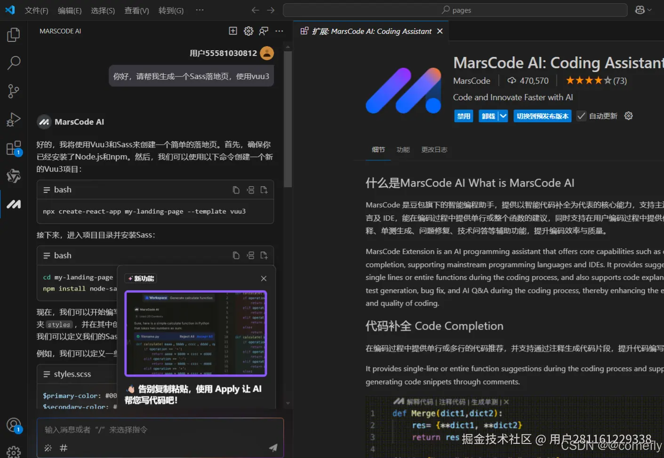664x458 pixels.
Task: Send the chat message with the paper plane
Action: [x=273, y=448]
